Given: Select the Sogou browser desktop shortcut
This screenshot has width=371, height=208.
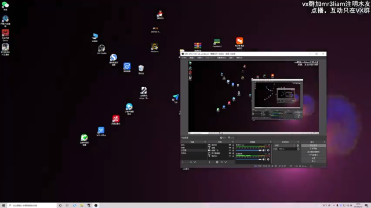Looking at the screenshot, I should point(114,59).
